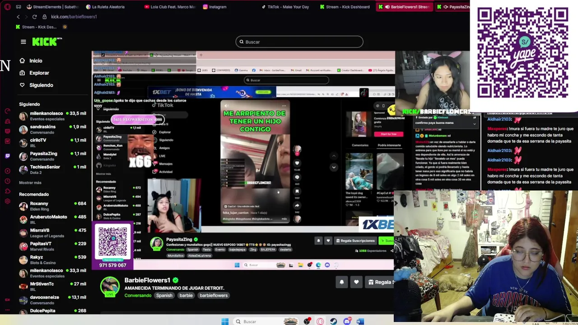The height and width of the screenshot is (325, 578).
Task: Select the barbieflowers tag
Action: 214,296
